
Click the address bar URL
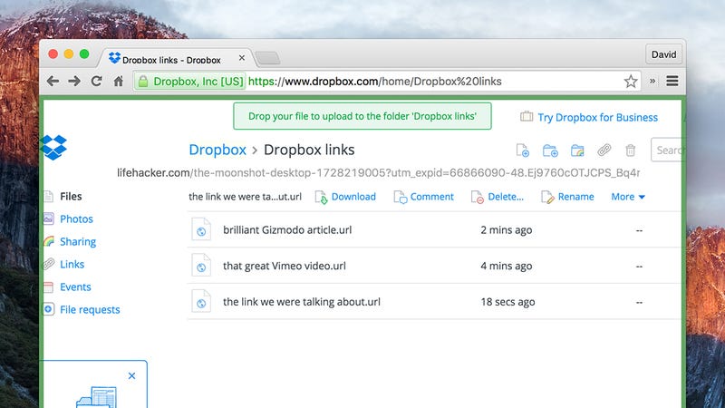374,82
